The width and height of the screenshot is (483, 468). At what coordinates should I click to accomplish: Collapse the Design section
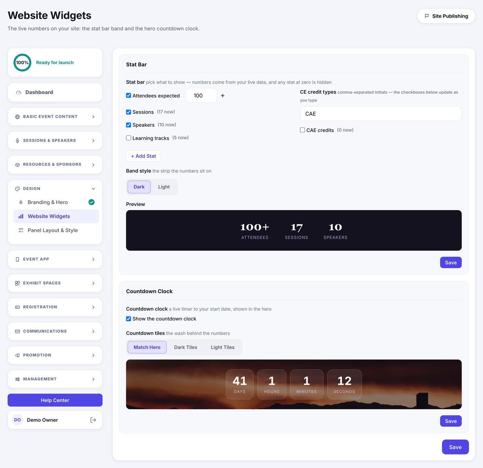(55, 189)
